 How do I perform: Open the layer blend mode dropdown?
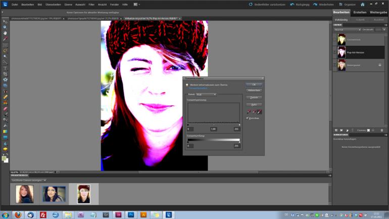point(347,30)
